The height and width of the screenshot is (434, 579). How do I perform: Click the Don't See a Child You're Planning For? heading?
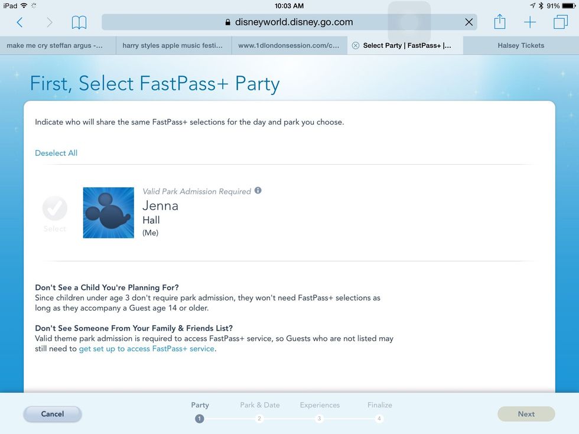click(x=107, y=288)
